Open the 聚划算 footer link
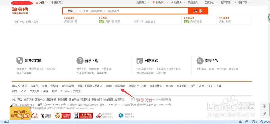 pos(54,86)
